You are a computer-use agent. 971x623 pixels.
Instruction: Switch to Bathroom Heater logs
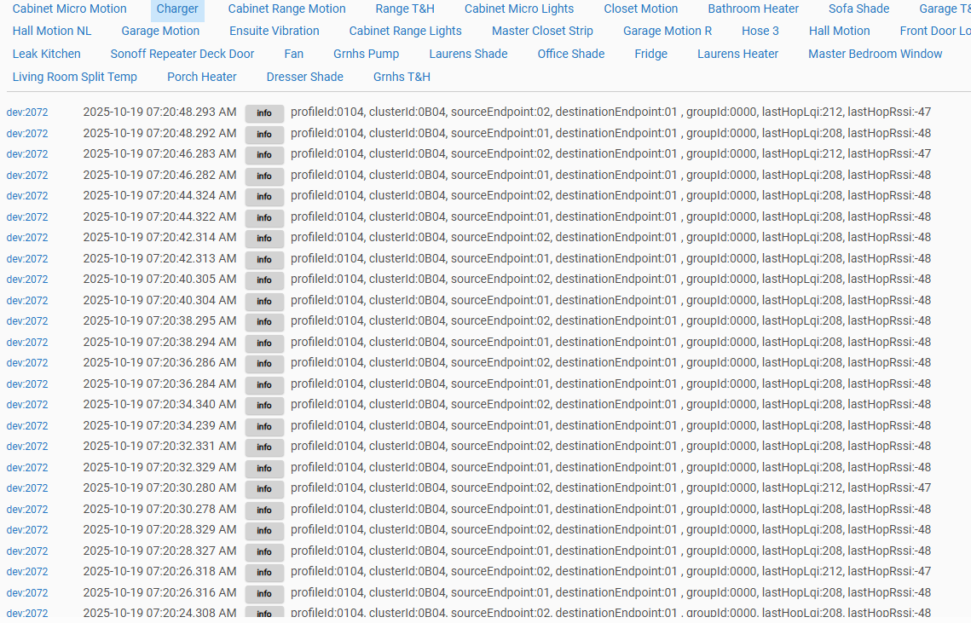pos(753,9)
